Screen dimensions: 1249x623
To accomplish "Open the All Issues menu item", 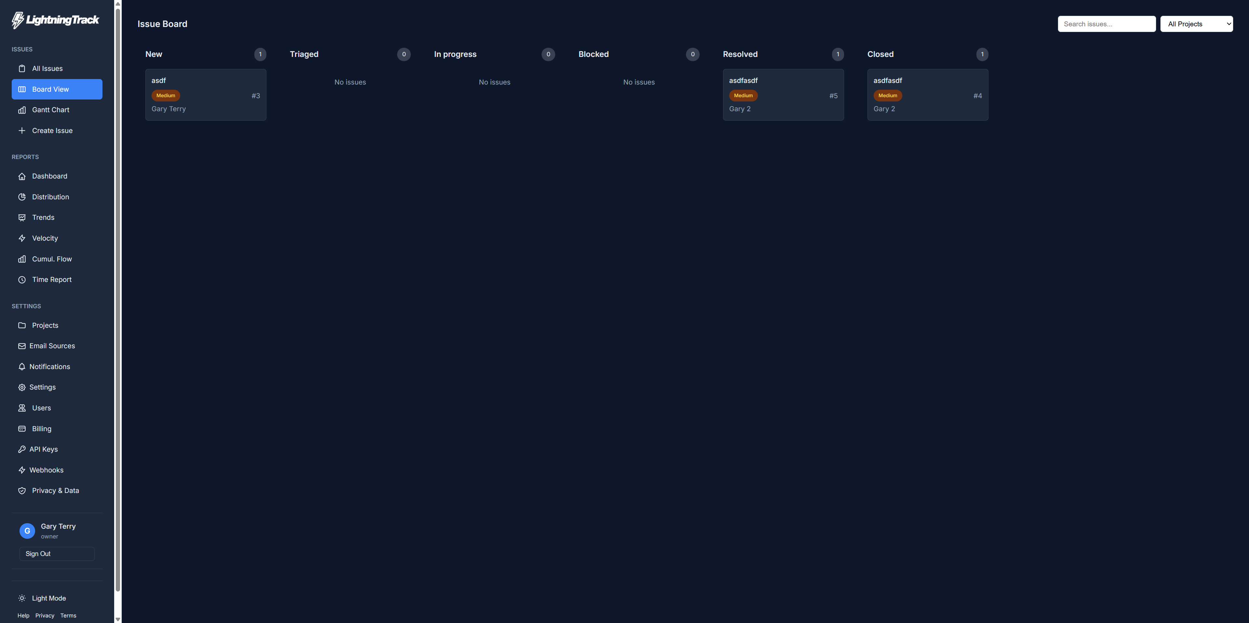I will click(47, 68).
